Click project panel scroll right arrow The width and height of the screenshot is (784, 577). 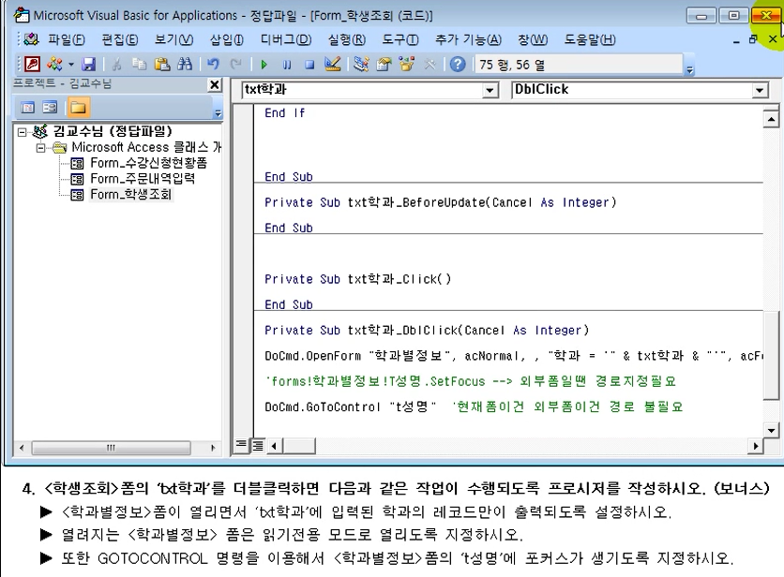click(213, 448)
